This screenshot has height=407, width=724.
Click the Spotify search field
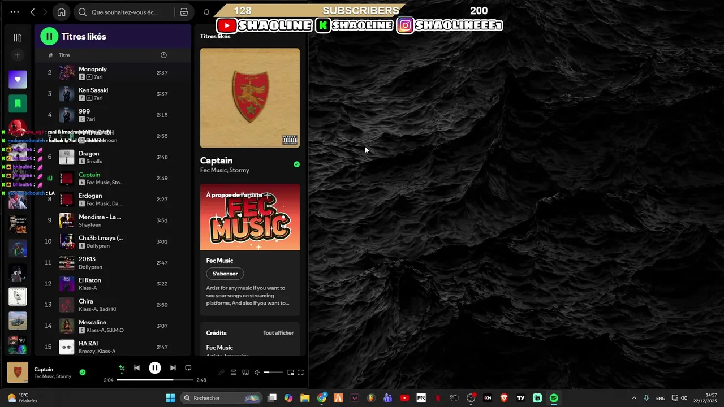[x=124, y=12]
